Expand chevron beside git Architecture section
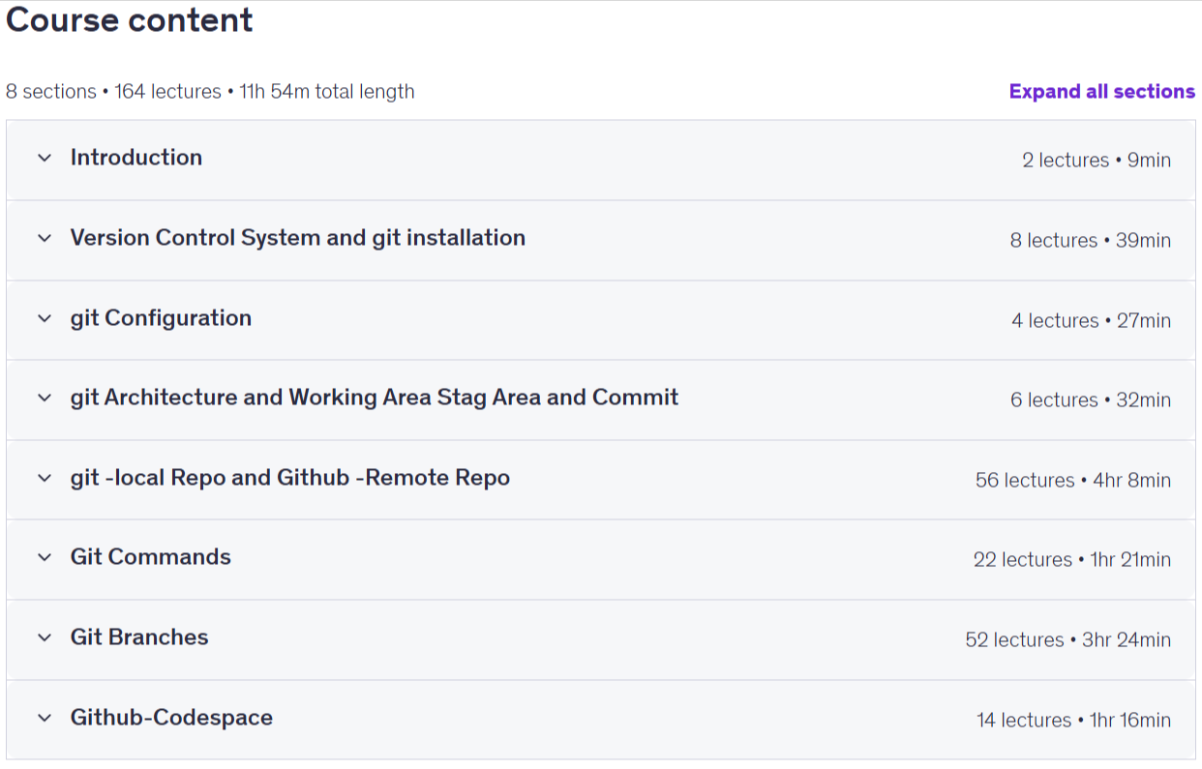 (45, 399)
